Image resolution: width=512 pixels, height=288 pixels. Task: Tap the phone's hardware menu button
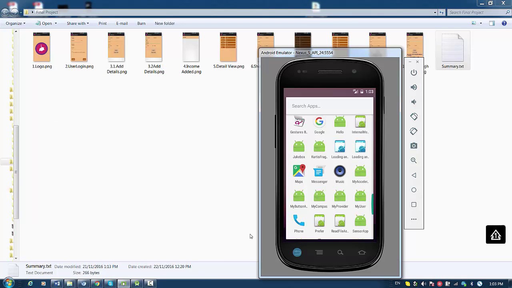(x=319, y=252)
